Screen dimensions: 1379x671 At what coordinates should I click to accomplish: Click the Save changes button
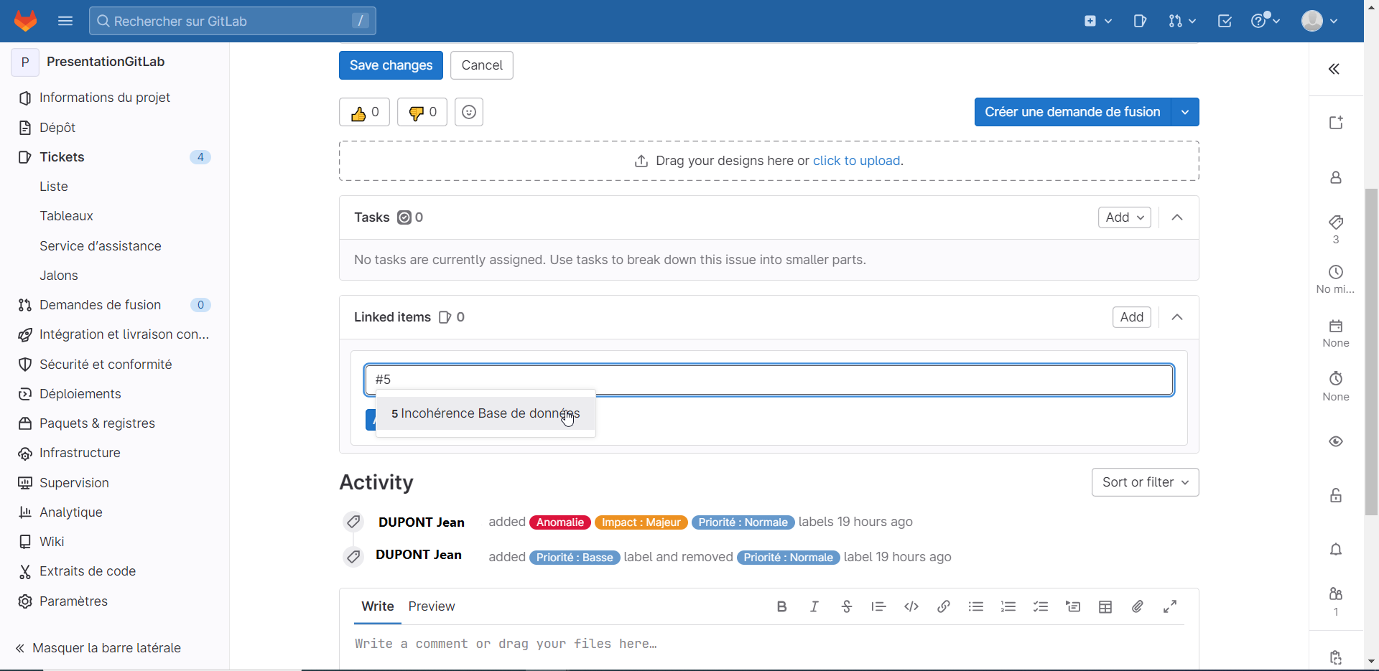coord(391,65)
